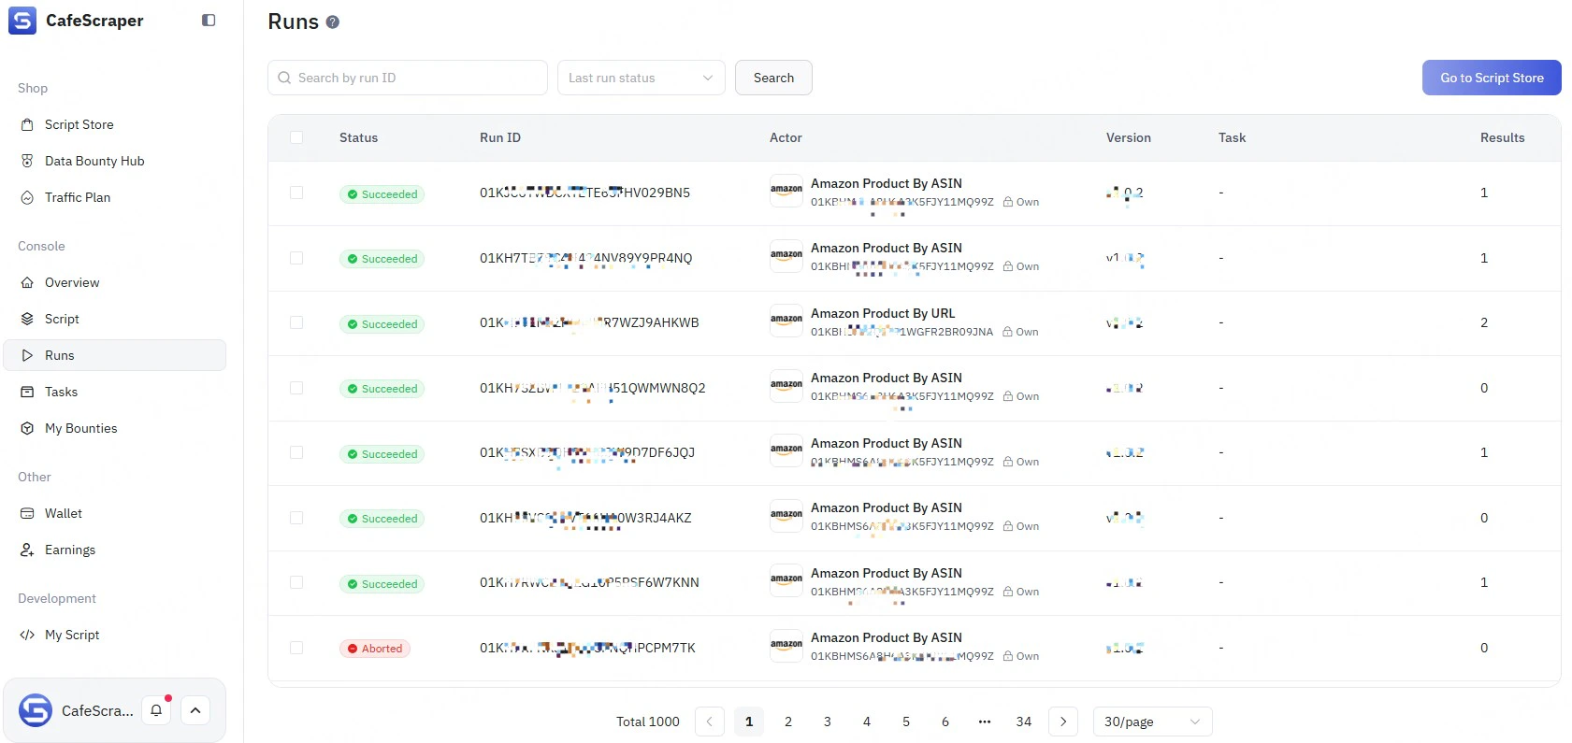Check the row for run ending THV029BN5
Viewport: 1572px width, 743px height.
(x=296, y=193)
